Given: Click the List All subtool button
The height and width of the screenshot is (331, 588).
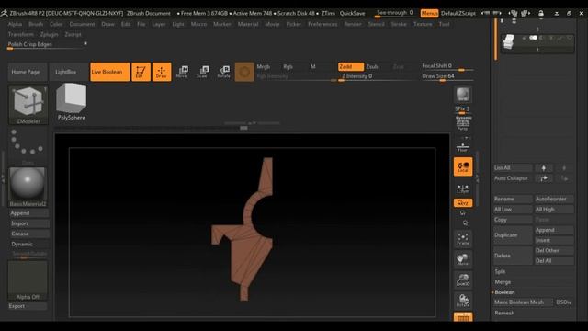Looking at the screenshot, I should 513,168.
